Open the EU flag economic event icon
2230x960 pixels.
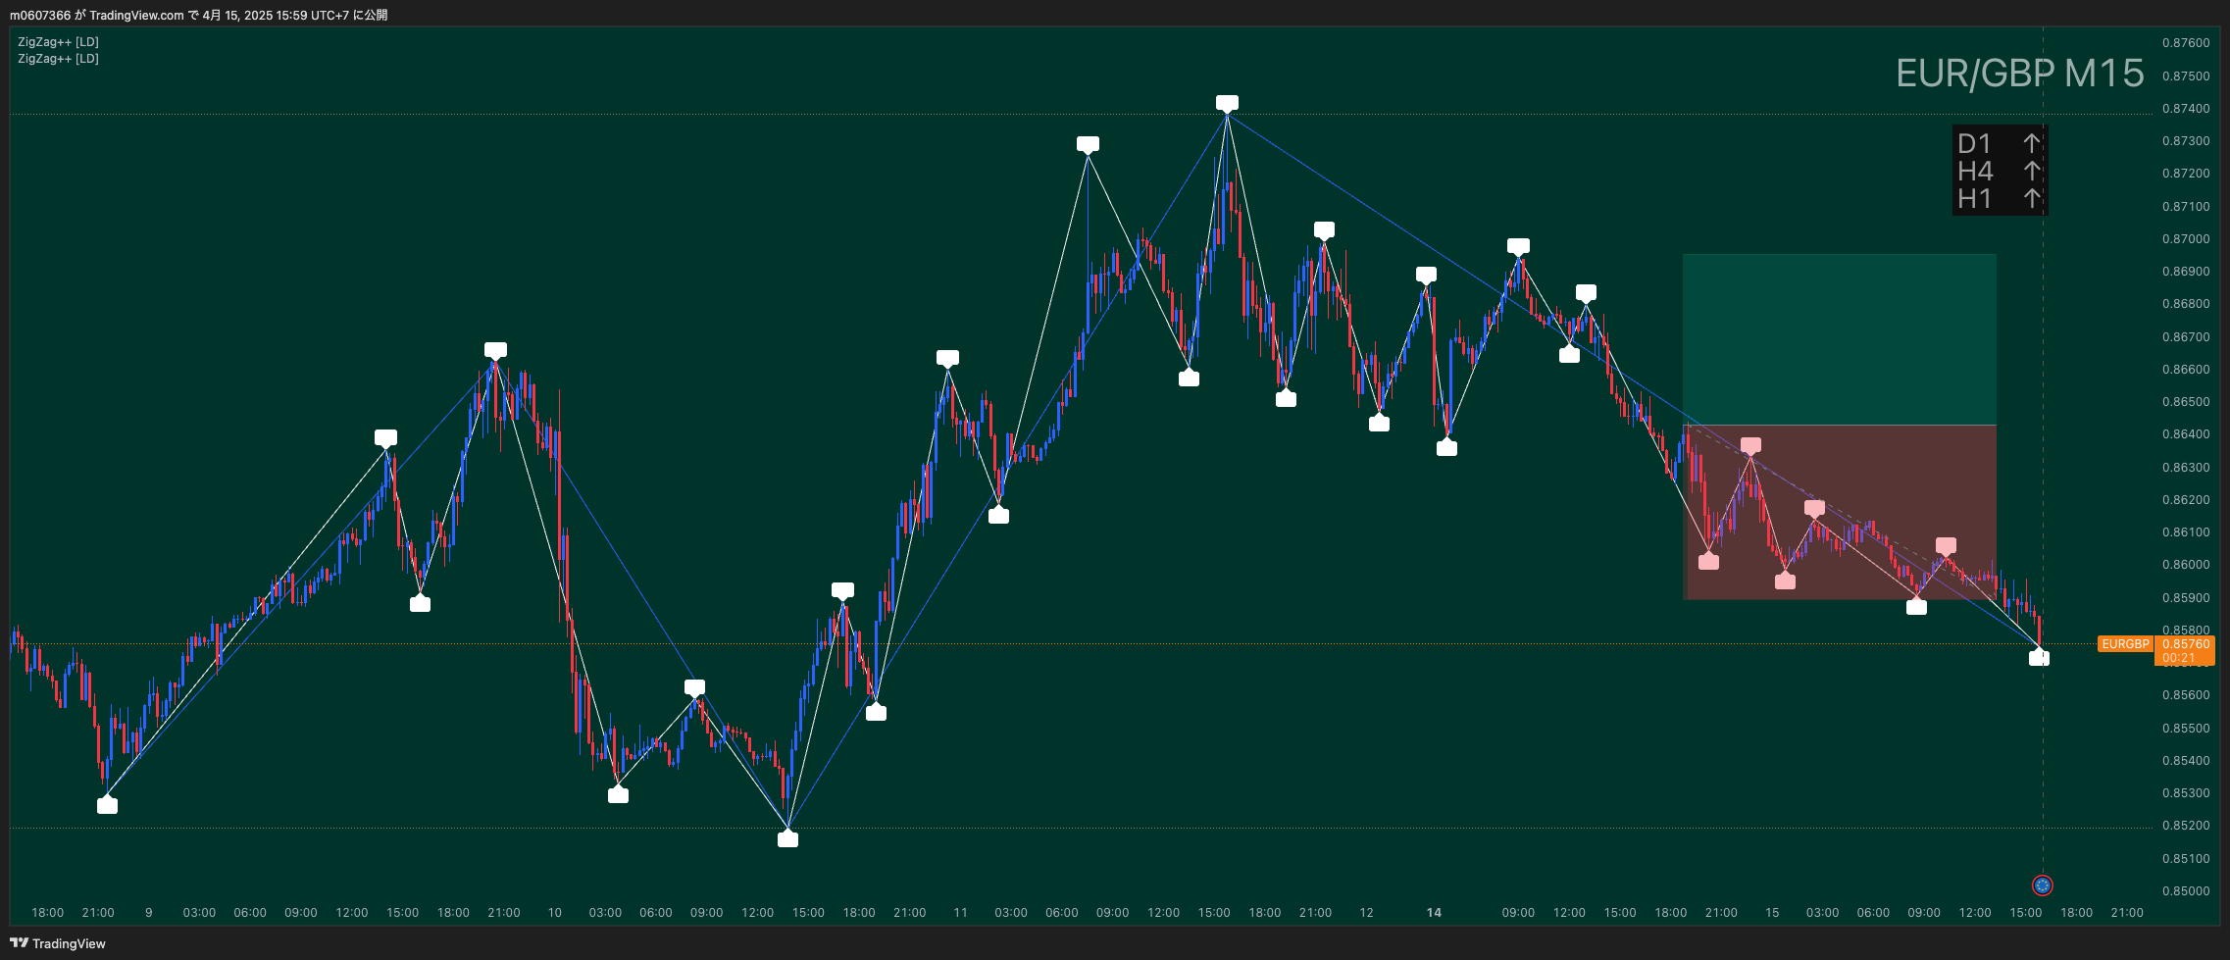pyautogui.click(x=2042, y=885)
